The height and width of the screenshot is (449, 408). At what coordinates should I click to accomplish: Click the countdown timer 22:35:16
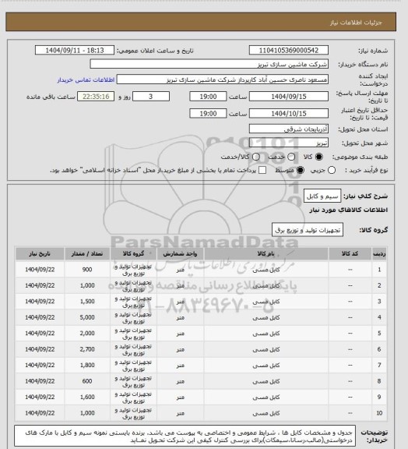pyautogui.click(x=96, y=97)
